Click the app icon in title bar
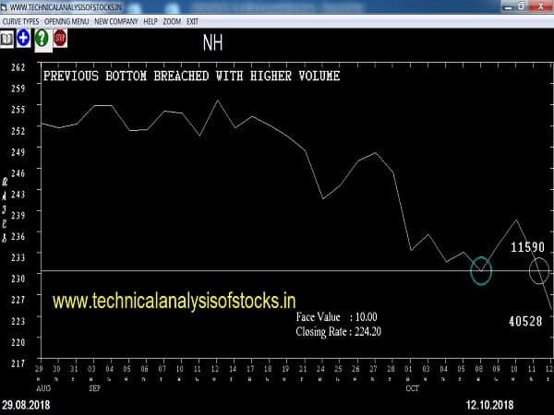Screen dimensions: 554x415 point(5,6)
